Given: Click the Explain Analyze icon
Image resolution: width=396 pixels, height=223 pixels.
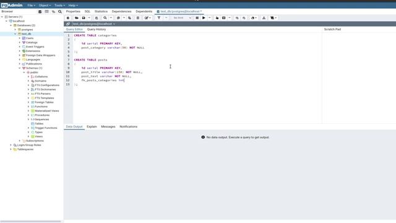Looking at the screenshot, I should 224,18.
